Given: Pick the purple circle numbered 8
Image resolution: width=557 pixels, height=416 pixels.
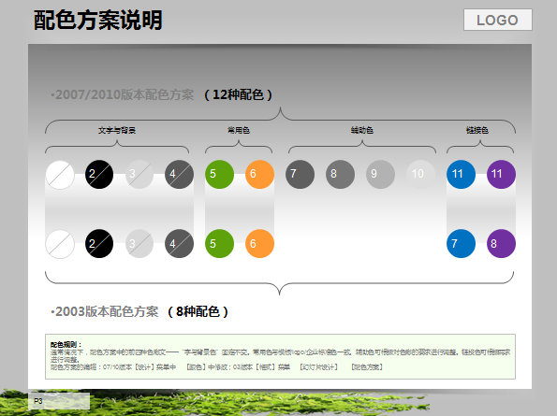Looking at the screenshot, I should click(501, 243).
